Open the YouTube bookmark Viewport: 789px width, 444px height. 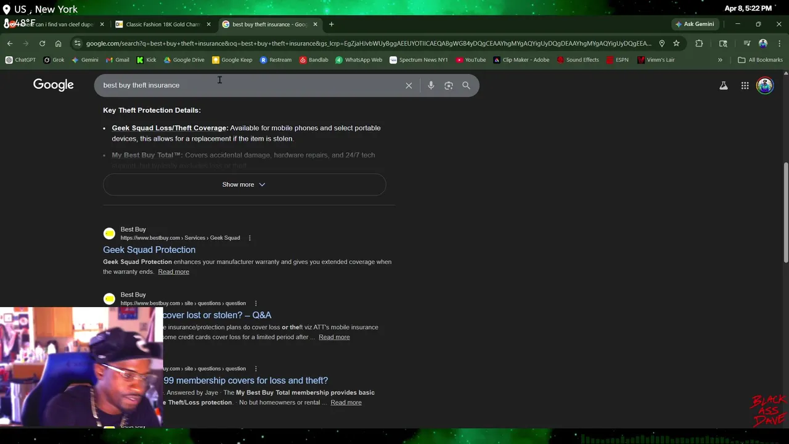(470, 60)
